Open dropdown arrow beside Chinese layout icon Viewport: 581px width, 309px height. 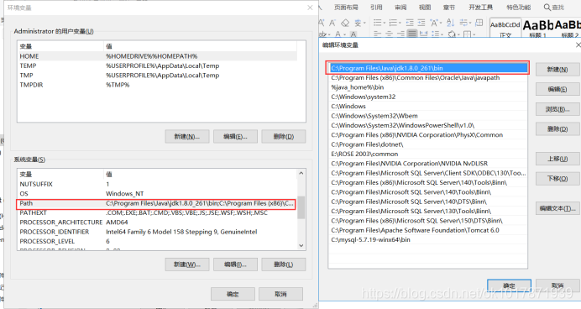(x=441, y=23)
